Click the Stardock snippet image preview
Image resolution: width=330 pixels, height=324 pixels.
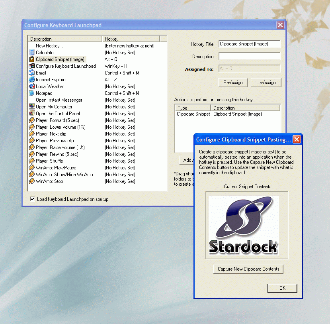click(x=244, y=226)
